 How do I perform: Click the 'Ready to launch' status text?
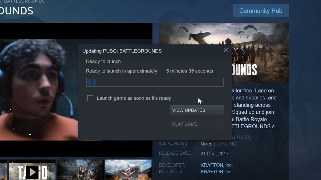pos(103,61)
